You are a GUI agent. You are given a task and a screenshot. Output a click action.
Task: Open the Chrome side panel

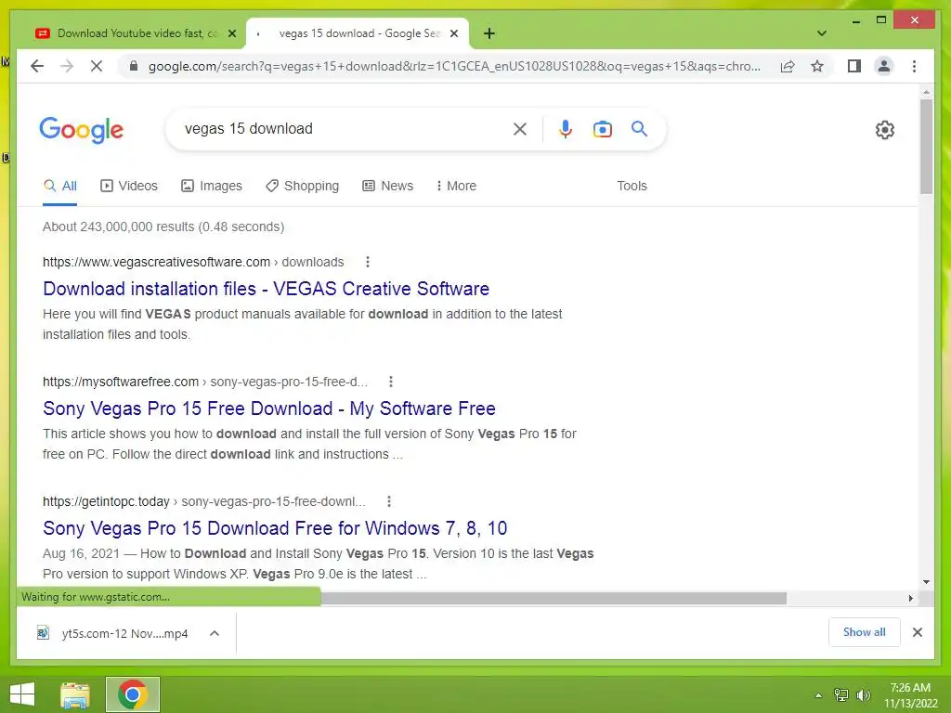pos(854,66)
